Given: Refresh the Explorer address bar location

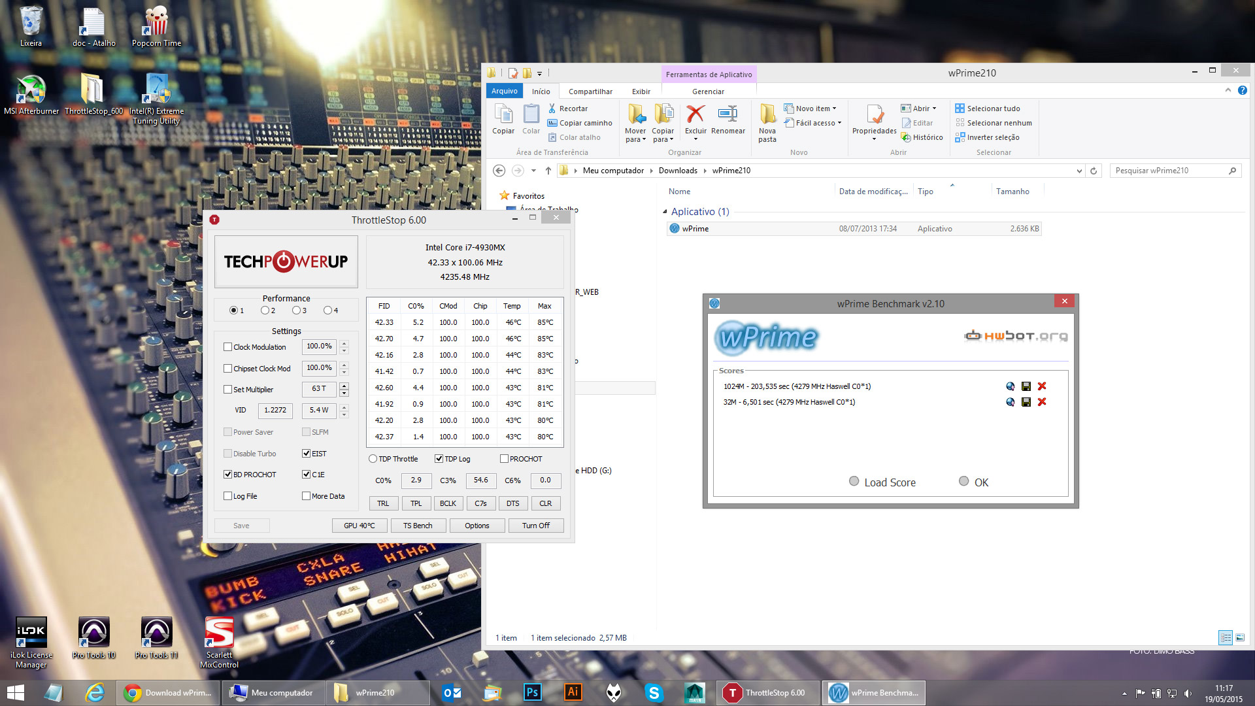Looking at the screenshot, I should pyautogui.click(x=1094, y=171).
